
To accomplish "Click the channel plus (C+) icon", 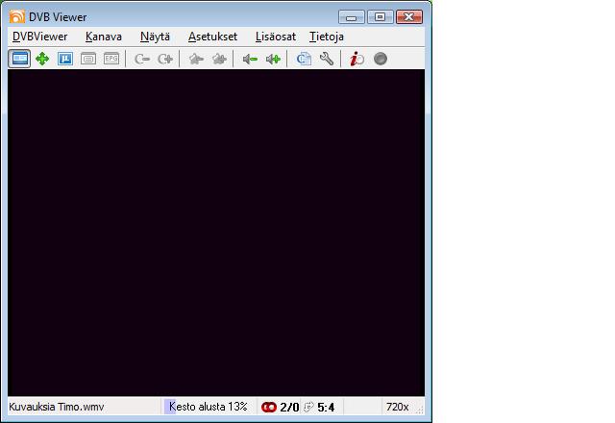I will click(x=165, y=59).
